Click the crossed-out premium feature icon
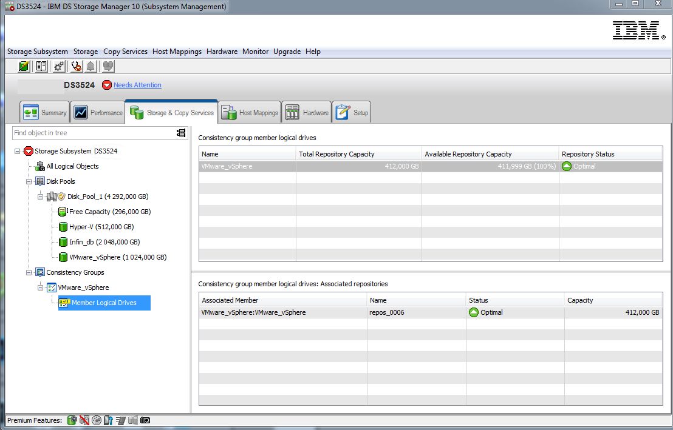This screenshot has width=673, height=430. 84,420
